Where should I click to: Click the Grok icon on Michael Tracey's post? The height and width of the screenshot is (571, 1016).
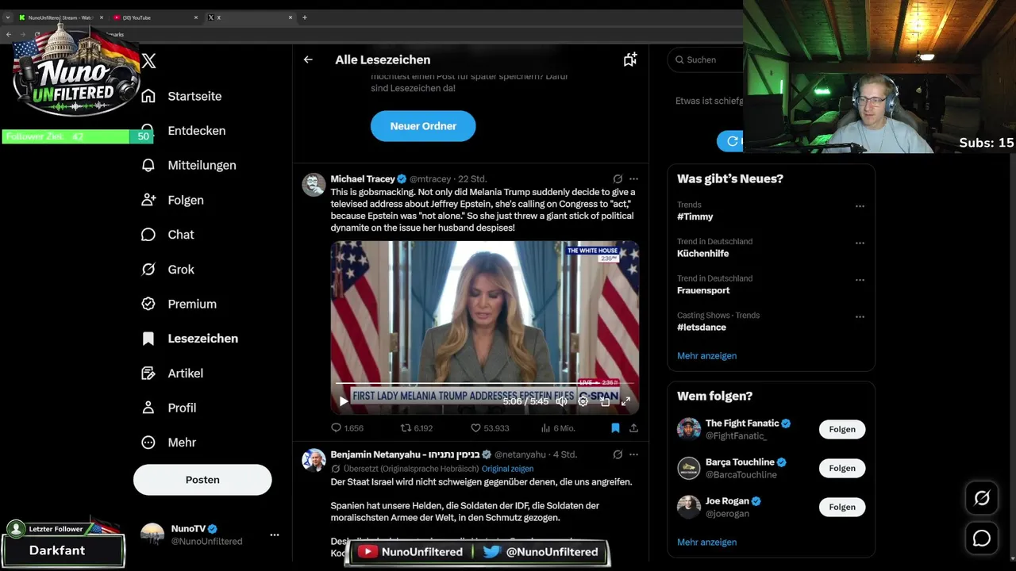tap(618, 179)
